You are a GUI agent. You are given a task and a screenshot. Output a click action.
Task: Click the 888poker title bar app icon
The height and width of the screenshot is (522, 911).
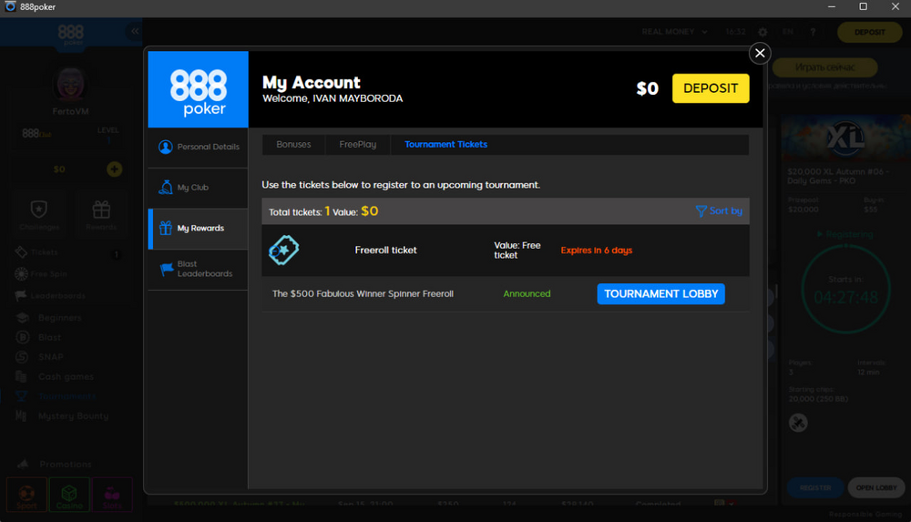pyautogui.click(x=10, y=6)
